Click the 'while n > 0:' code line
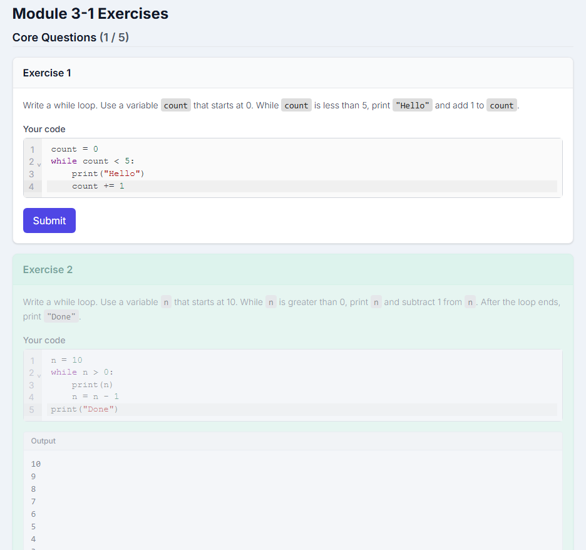586x550 pixels. click(82, 372)
